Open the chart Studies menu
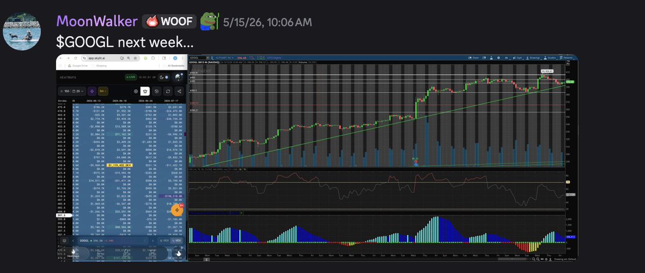The height and width of the screenshot is (273, 645). tap(550, 58)
